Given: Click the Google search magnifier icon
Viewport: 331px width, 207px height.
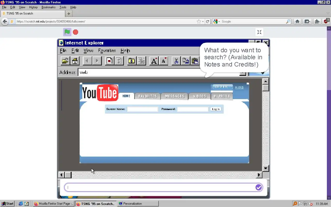Looking at the screenshot, I should tap(288, 21).
